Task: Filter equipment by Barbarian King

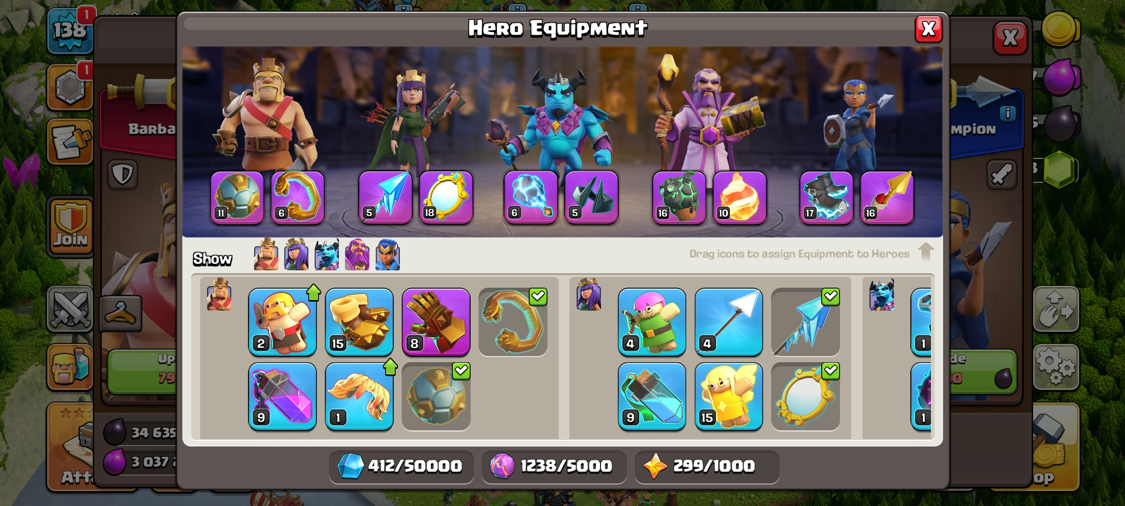Action: click(266, 254)
